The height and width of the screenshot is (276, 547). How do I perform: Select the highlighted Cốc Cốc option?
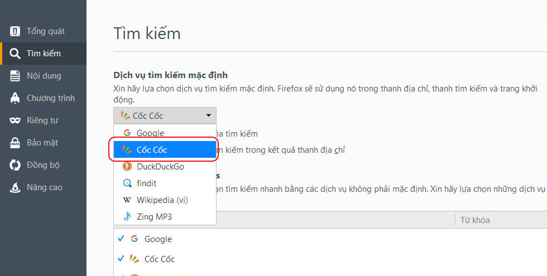(152, 150)
